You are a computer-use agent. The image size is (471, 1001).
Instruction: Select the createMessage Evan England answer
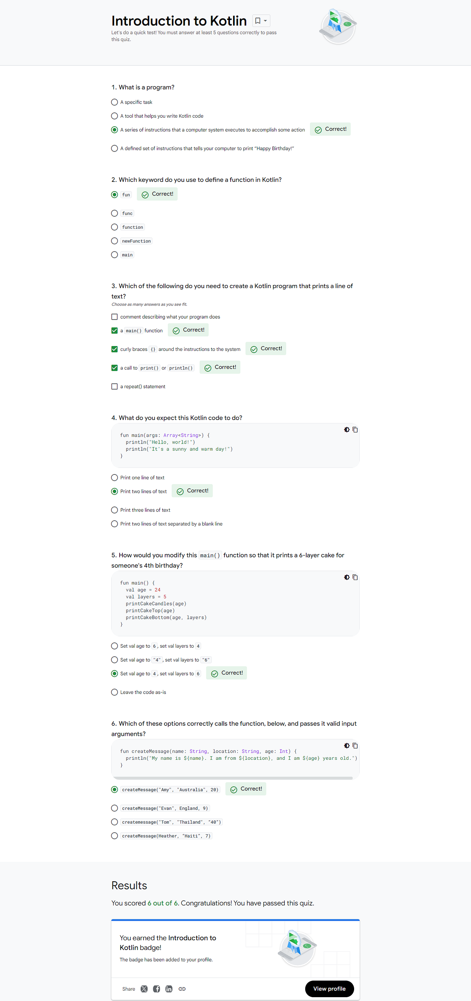tap(114, 808)
